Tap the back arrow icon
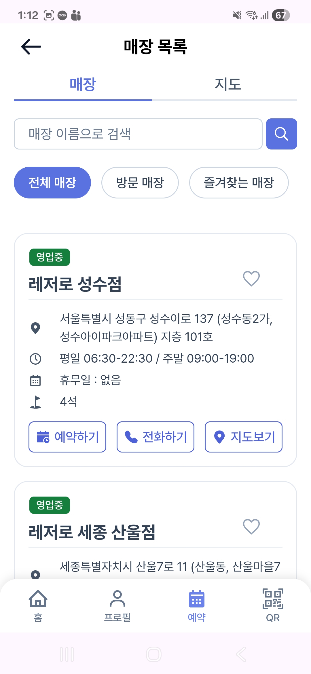 click(31, 47)
